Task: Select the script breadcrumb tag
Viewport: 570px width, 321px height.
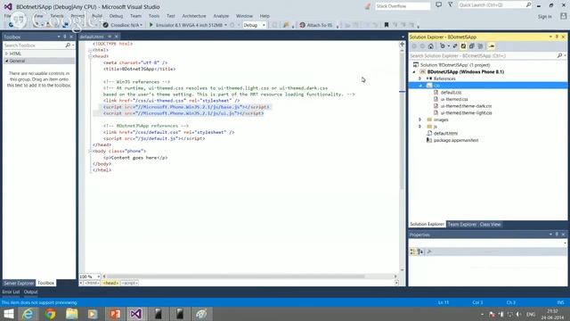Action: coord(129,283)
